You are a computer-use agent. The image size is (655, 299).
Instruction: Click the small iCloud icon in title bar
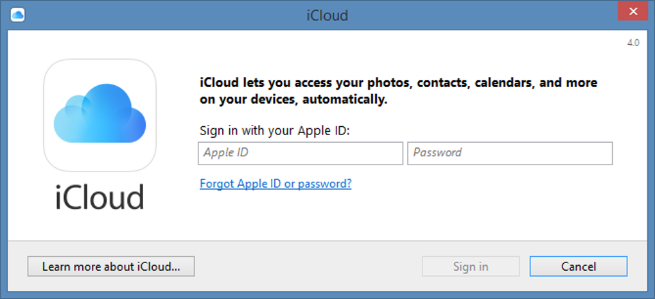click(x=17, y=14)
